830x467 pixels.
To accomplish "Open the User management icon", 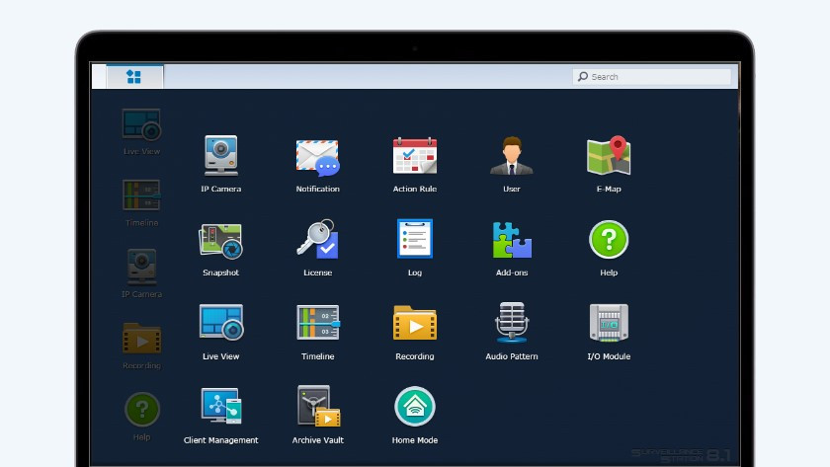I will pos(511,157).
